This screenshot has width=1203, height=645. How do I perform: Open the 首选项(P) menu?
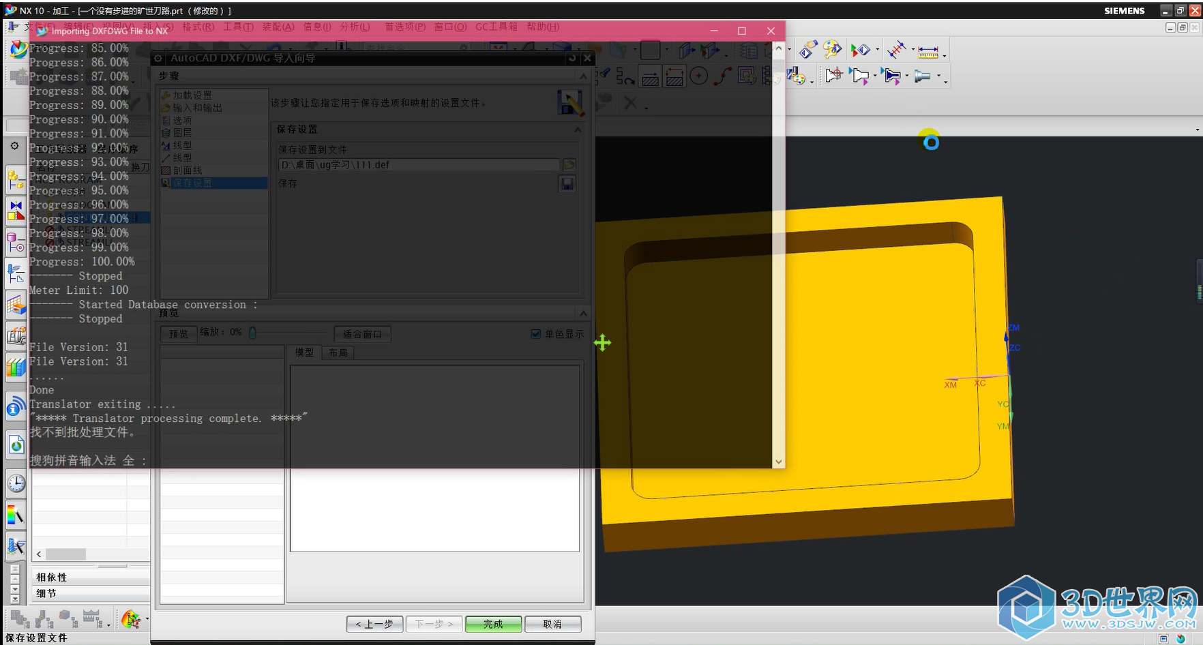405,27
